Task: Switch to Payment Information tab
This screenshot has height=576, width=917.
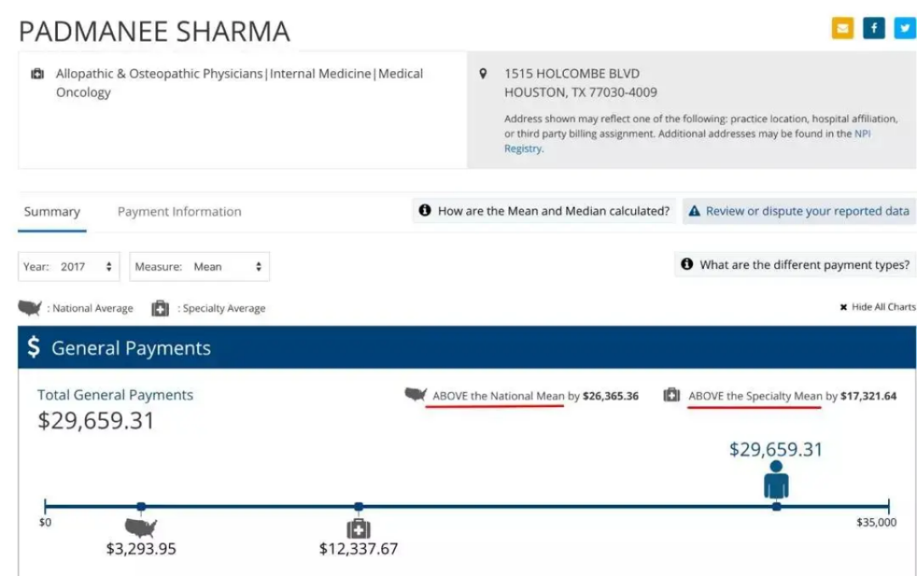Action: pyautogui.click(x=179, y=211)
